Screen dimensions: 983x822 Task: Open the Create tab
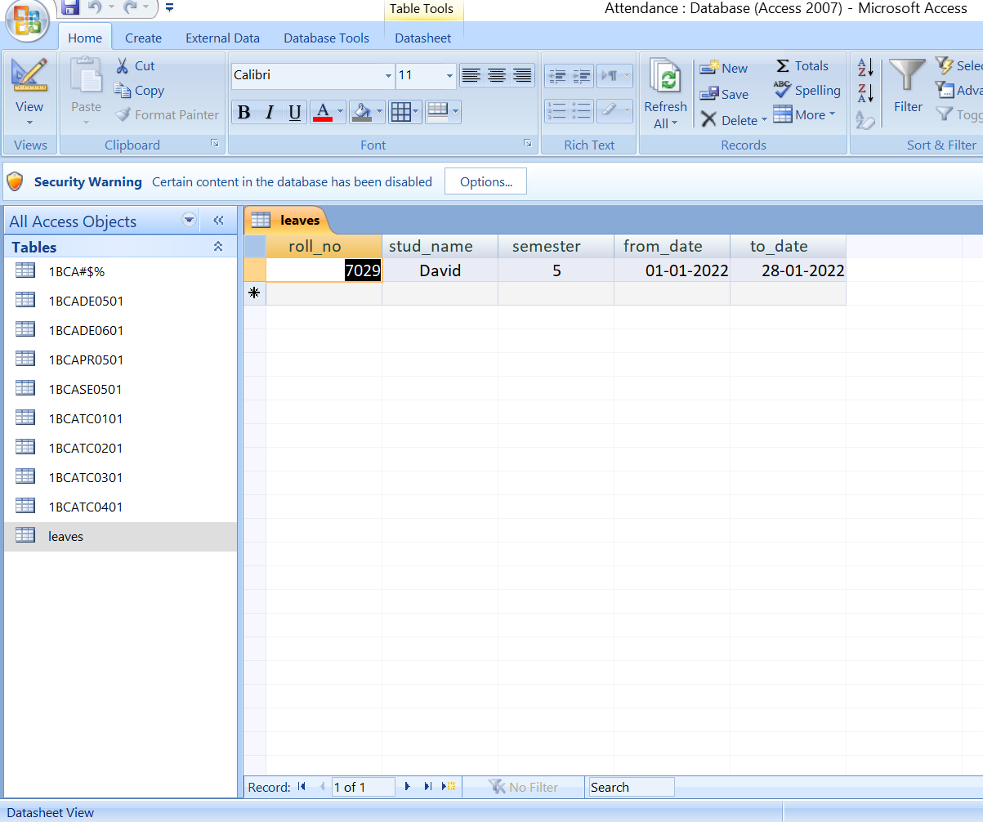[x=143, y=38]
